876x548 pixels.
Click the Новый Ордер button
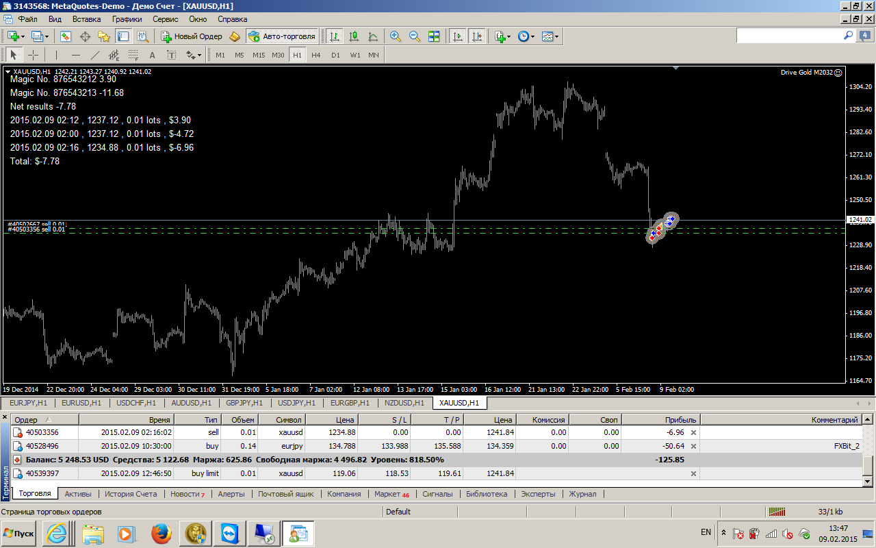[191, 36]
